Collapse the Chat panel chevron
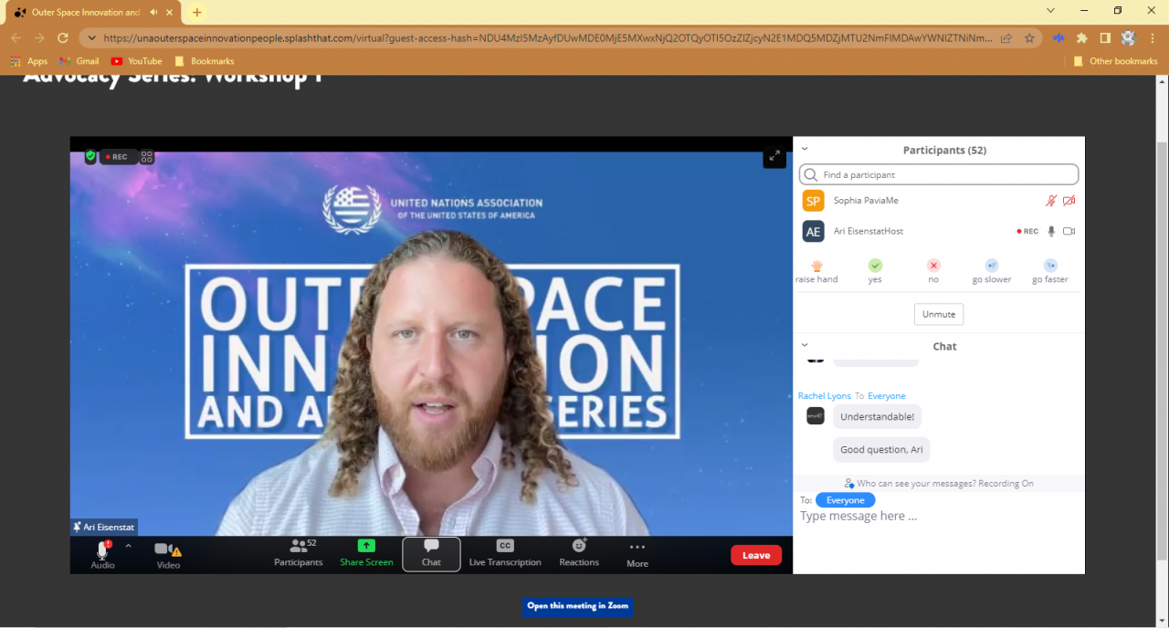Screen dimensions: 1169x628 tap(805, 345)
